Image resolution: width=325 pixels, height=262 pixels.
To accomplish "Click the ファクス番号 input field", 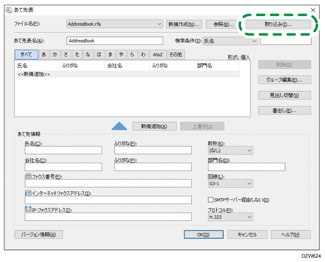I will tap(108, 183).
